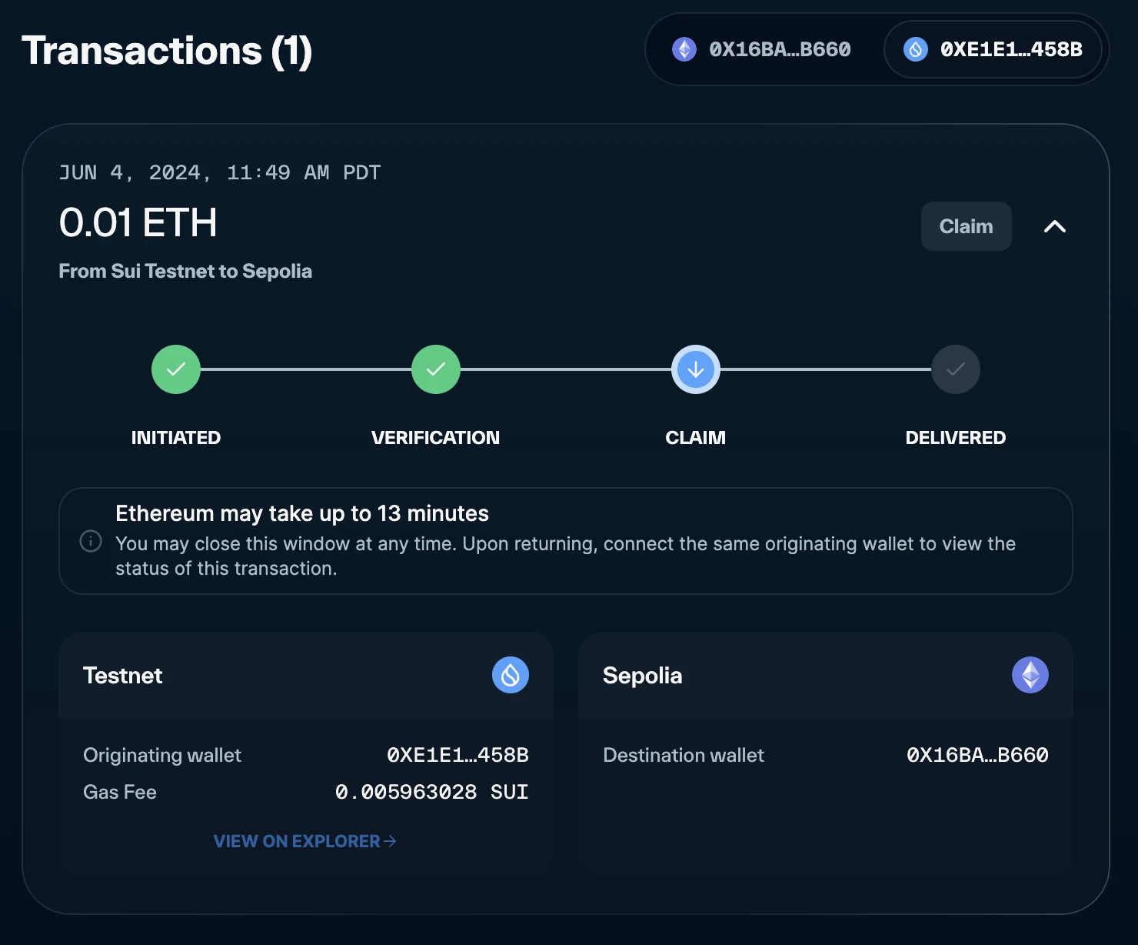The width and height of the screenshot is (1138, 945).
Task: Click the gas fee value 0.005963028 SUI
Action: [x=431, y=792]
